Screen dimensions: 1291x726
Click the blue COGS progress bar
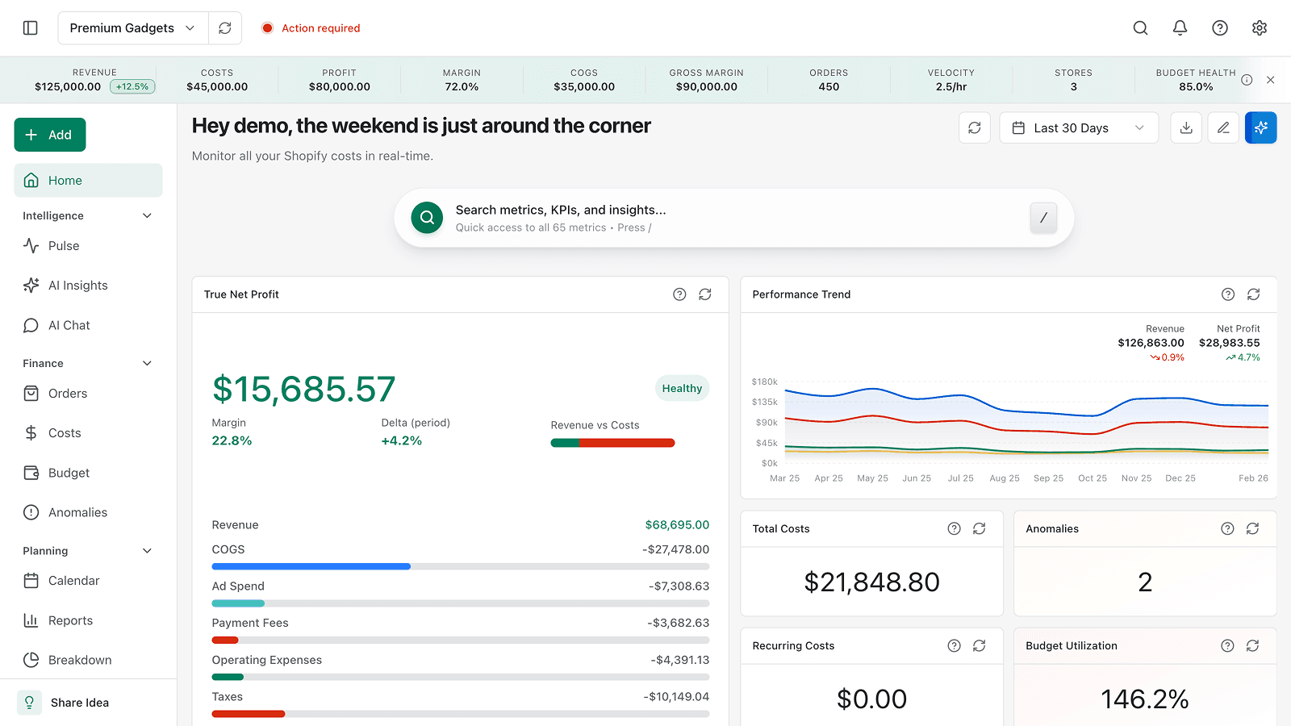coord(311,566)
